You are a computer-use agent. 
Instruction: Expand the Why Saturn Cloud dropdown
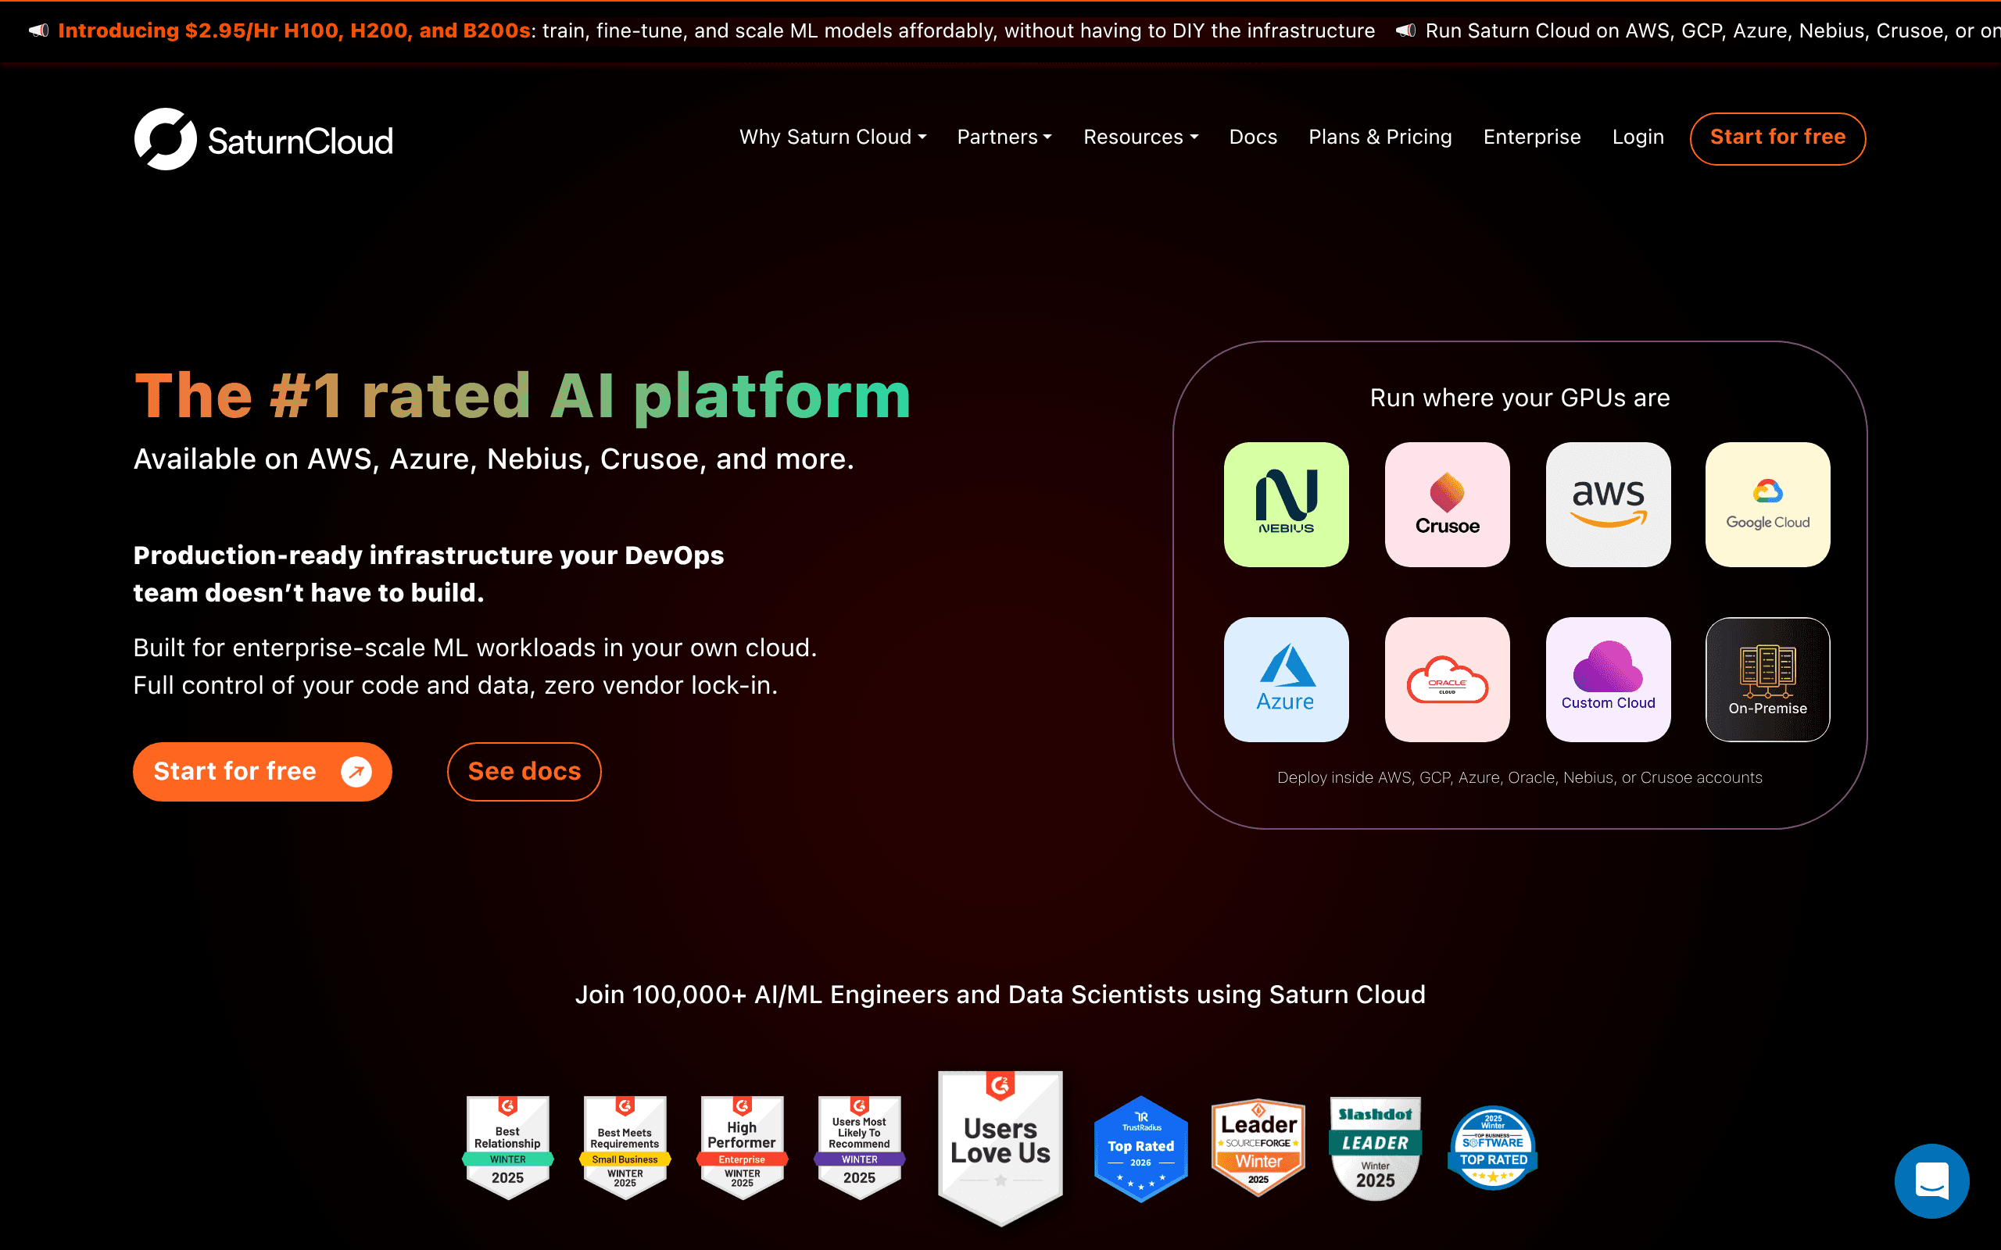pos(832,137)
